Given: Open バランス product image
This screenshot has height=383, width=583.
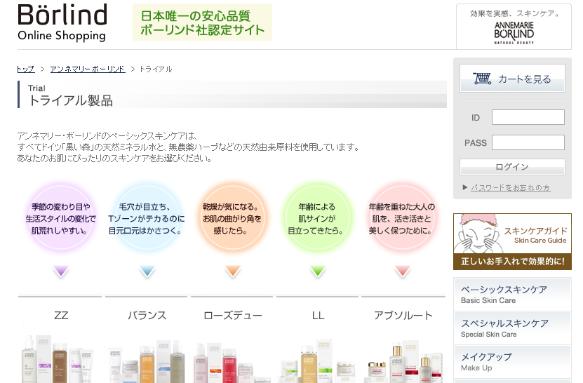Looking at the screenshot, I should click(x=147, y=361).
